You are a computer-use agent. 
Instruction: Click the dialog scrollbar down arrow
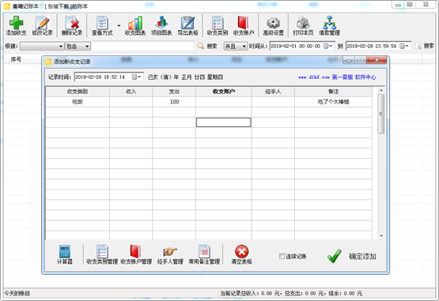tap(381, 235)
